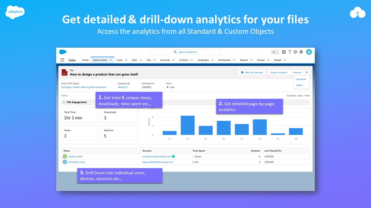Click the Salesforce cloud logo in the app header
Image resolution: width=371 pixels, height=208 pixels.
(63, 52)
